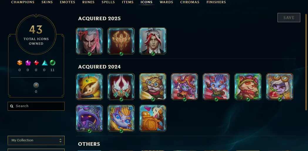Click the green gem rarity filter
The height and width of the screenshot is (151, 308).
pos(53,63)
